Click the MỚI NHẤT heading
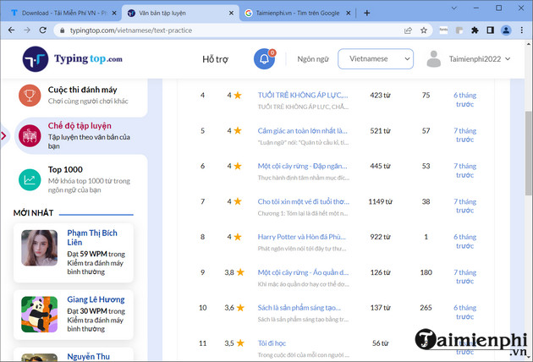 coord(33,213)
